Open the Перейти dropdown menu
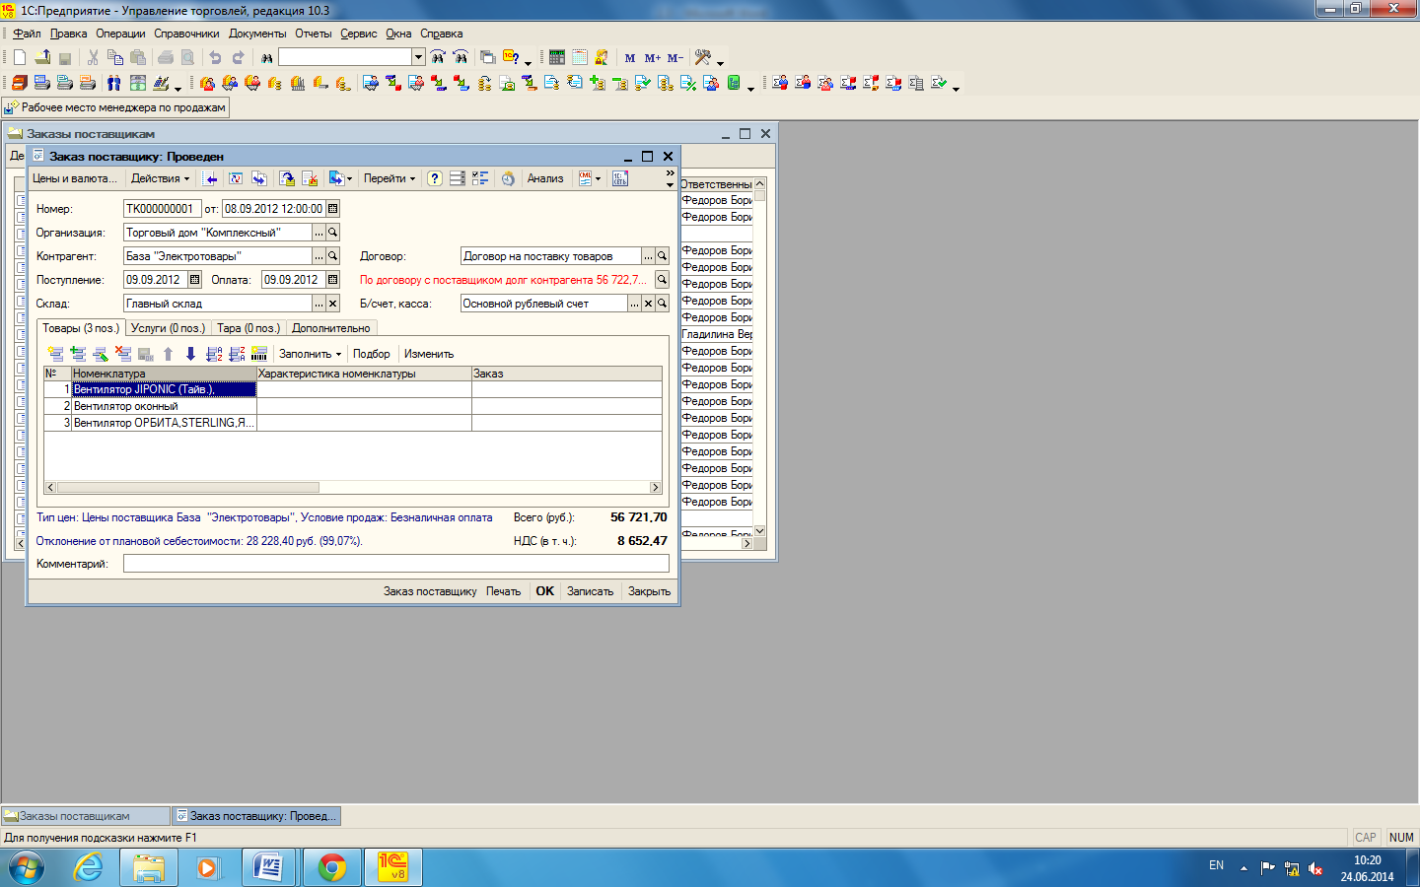Screen dimensions: 1420x887 [x=390, y=178]
